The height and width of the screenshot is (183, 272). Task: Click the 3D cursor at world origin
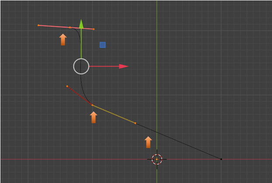[157, 159]
